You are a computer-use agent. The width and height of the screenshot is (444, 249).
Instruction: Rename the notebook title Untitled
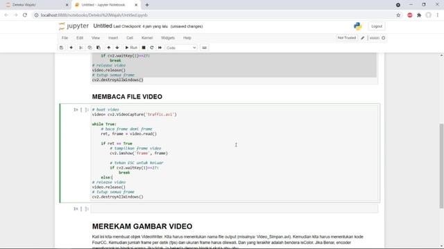tap(103, 26)
